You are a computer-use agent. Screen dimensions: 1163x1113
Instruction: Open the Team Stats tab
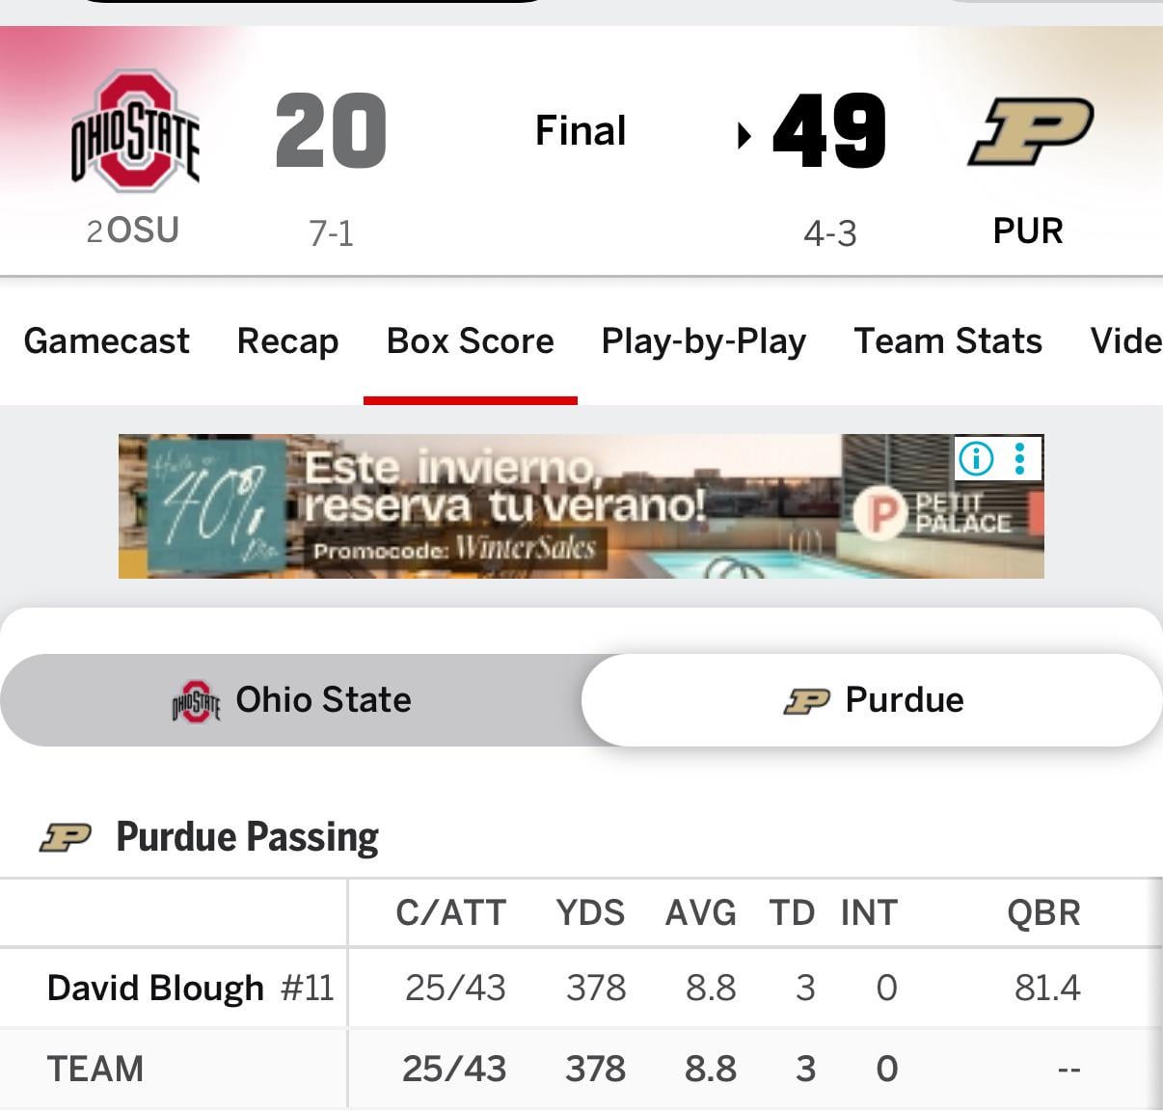point(947,341)
